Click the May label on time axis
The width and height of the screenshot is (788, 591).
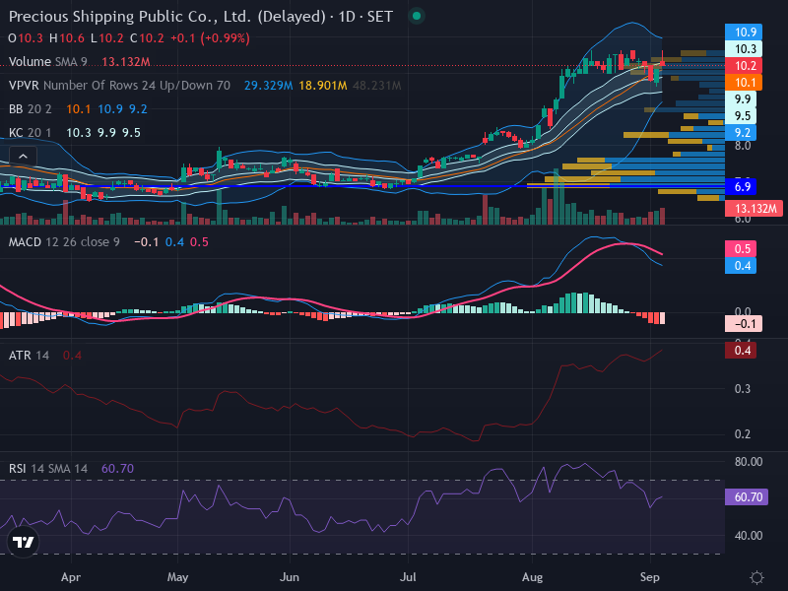177,577
